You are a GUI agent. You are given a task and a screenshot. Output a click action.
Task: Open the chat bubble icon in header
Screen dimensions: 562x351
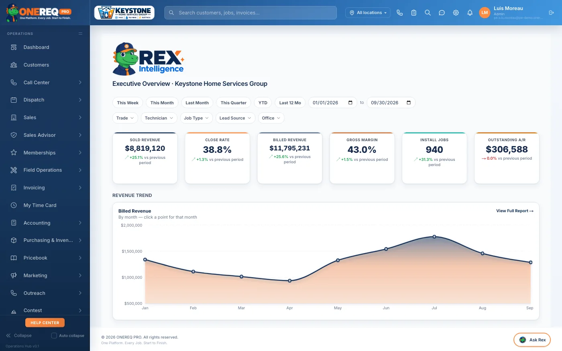coord(442,13)
